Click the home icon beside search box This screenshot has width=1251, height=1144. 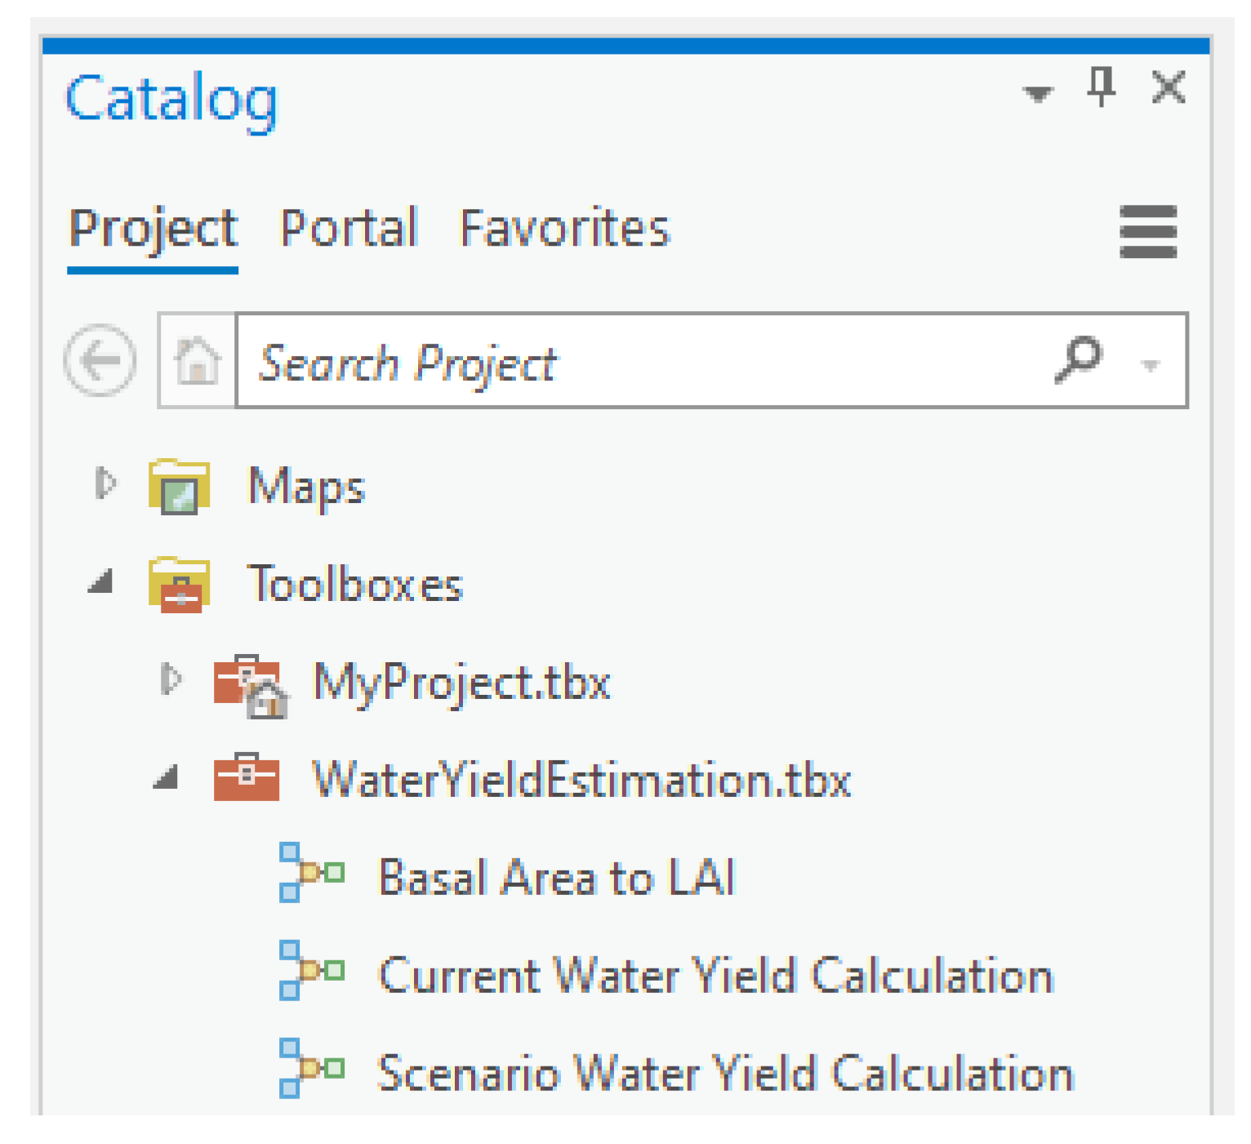pyautogui.click(x=198, y=360)
